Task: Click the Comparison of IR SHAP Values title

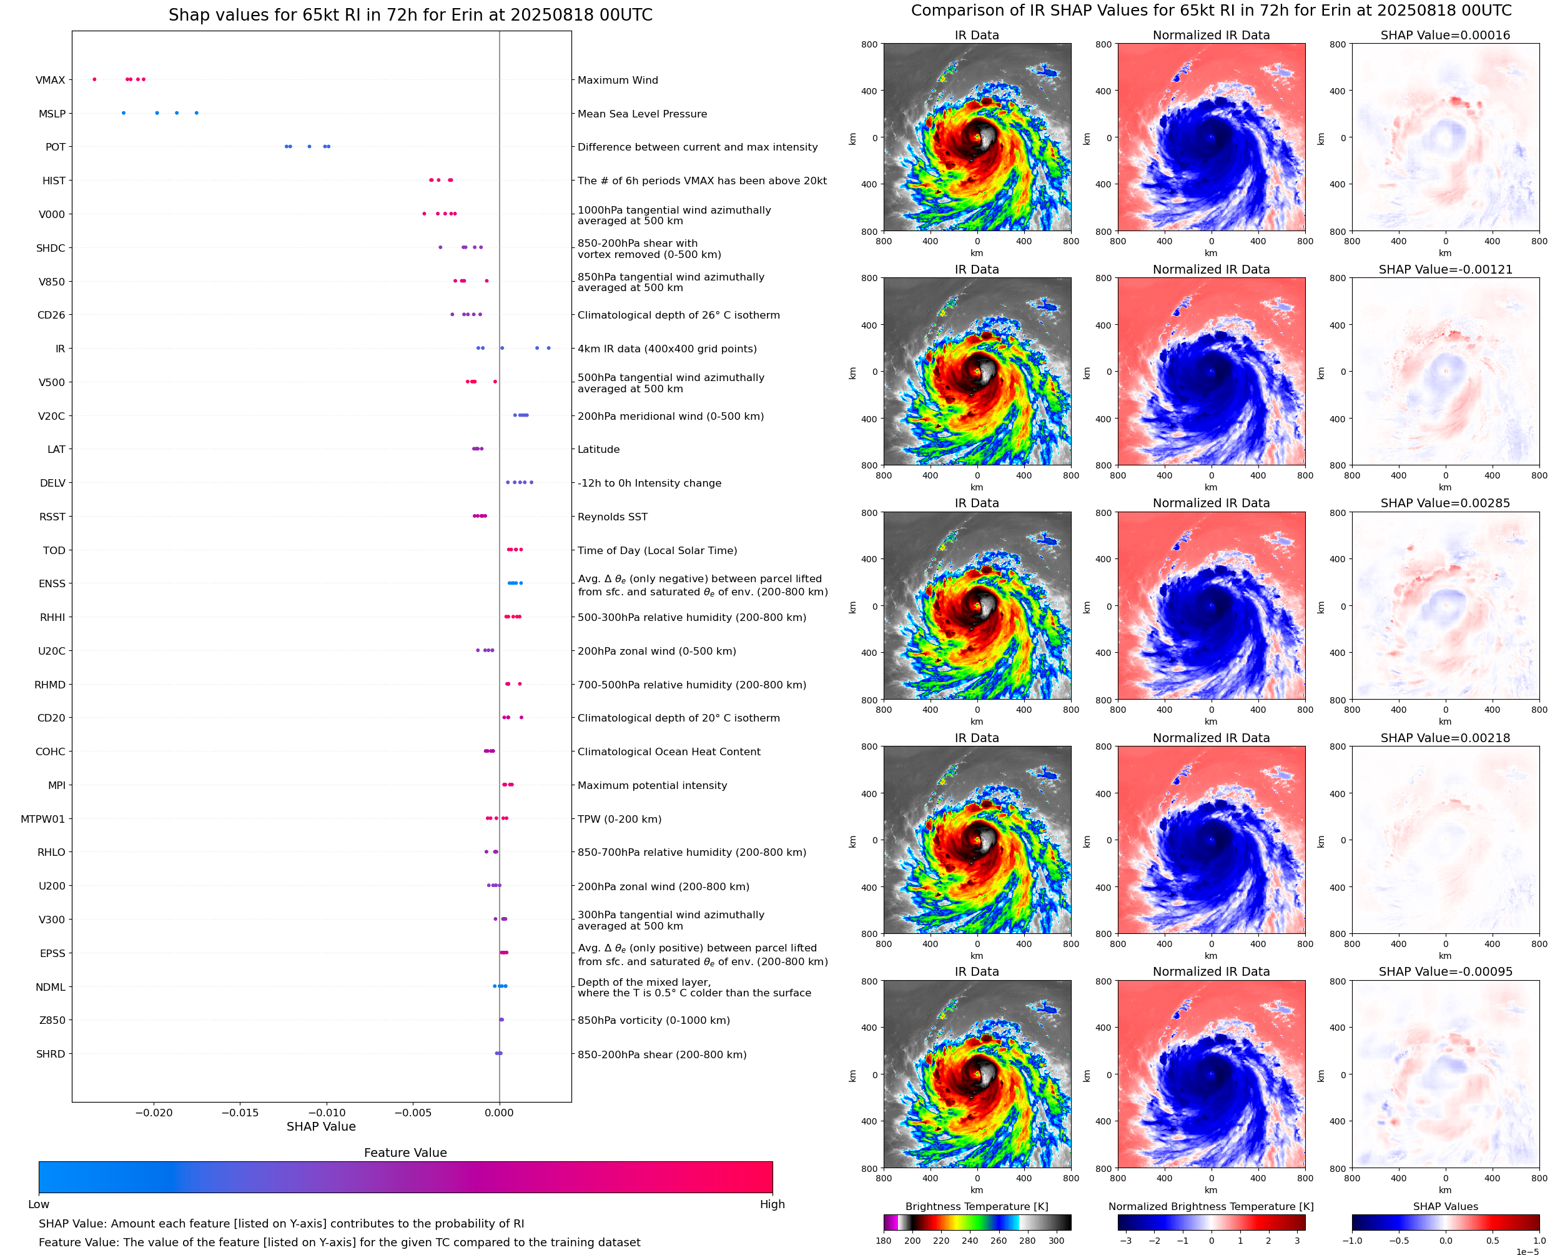Action: coord(1211,11)
